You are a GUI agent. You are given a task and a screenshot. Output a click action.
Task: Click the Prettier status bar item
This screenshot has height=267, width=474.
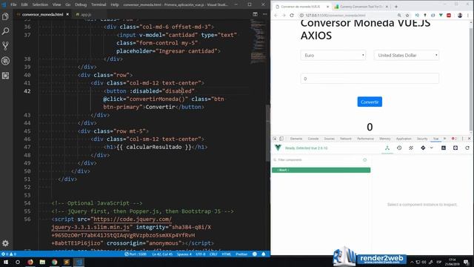[241, 254]
